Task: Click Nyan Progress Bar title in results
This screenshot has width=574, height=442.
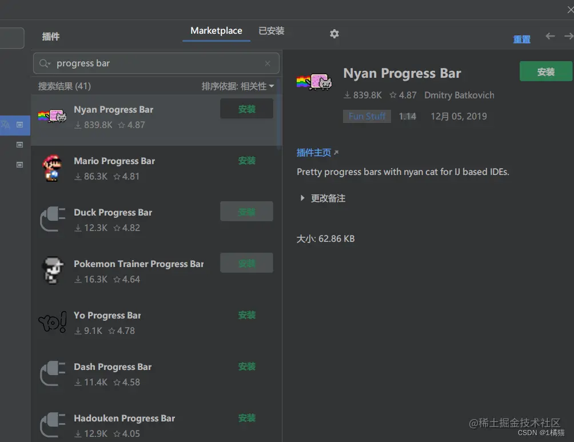Action: point(113,109)
